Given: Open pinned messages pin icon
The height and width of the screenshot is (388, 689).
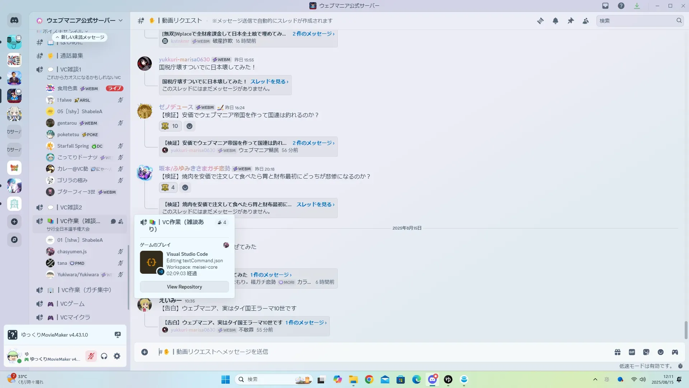Looking at the screenshot, I should [571, 21].
